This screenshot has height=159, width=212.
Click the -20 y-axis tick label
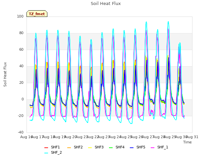coord(21,116)
